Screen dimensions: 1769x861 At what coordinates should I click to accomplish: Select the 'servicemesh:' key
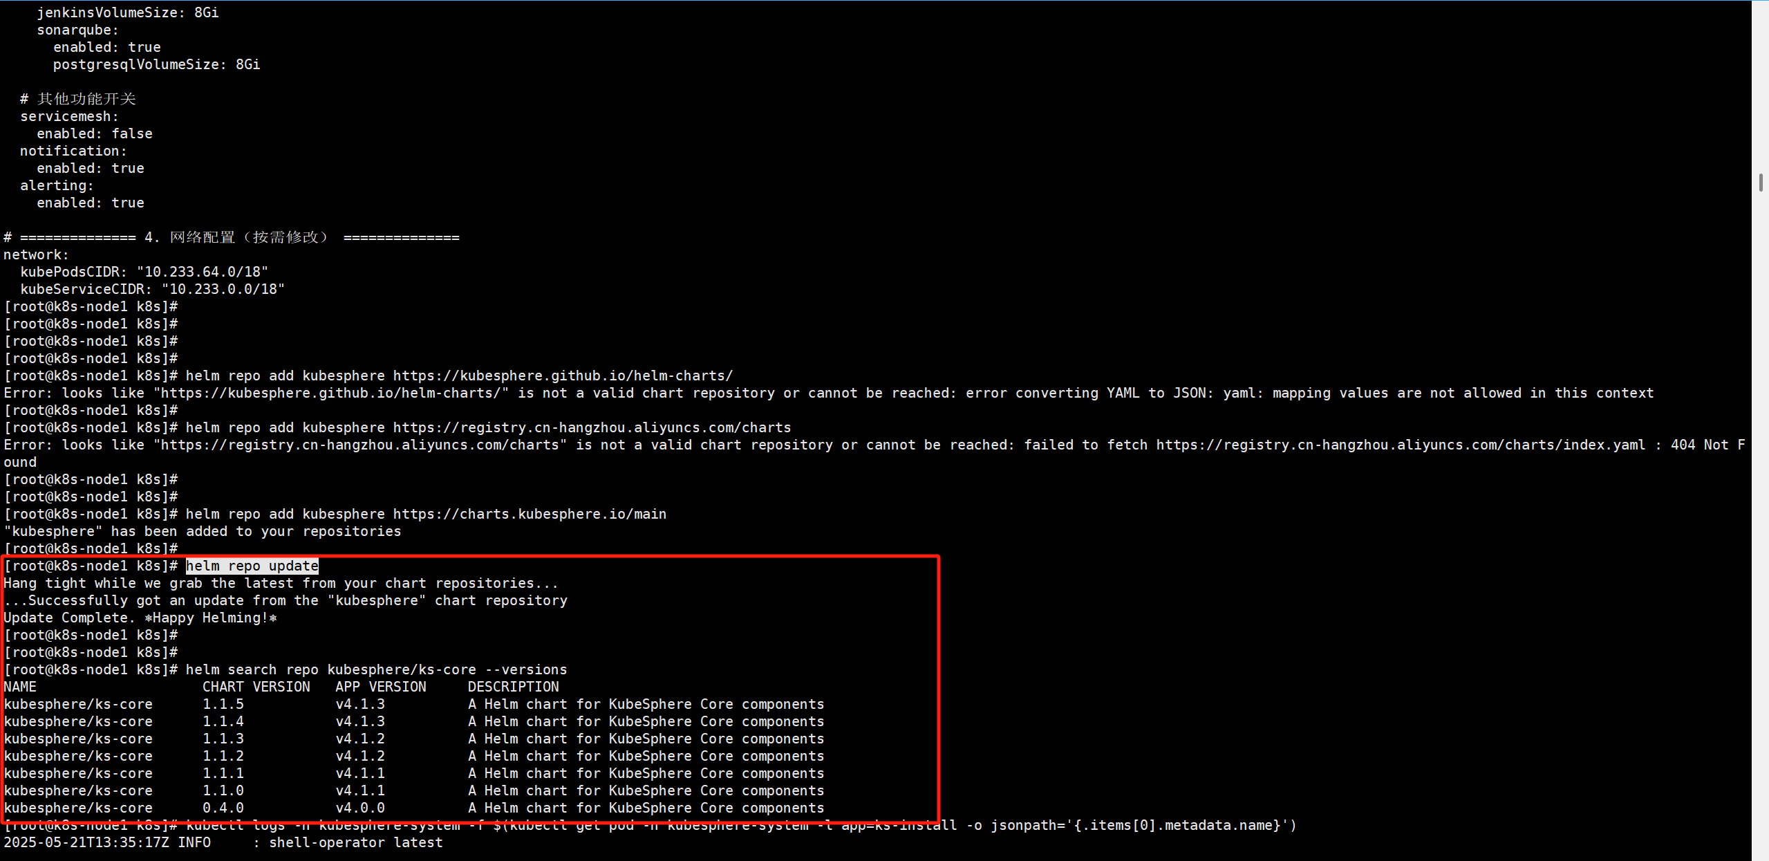point(69,116)
